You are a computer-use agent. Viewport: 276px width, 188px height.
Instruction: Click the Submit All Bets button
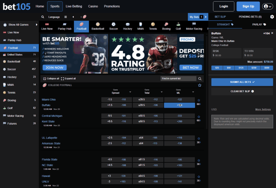[242, 82]
